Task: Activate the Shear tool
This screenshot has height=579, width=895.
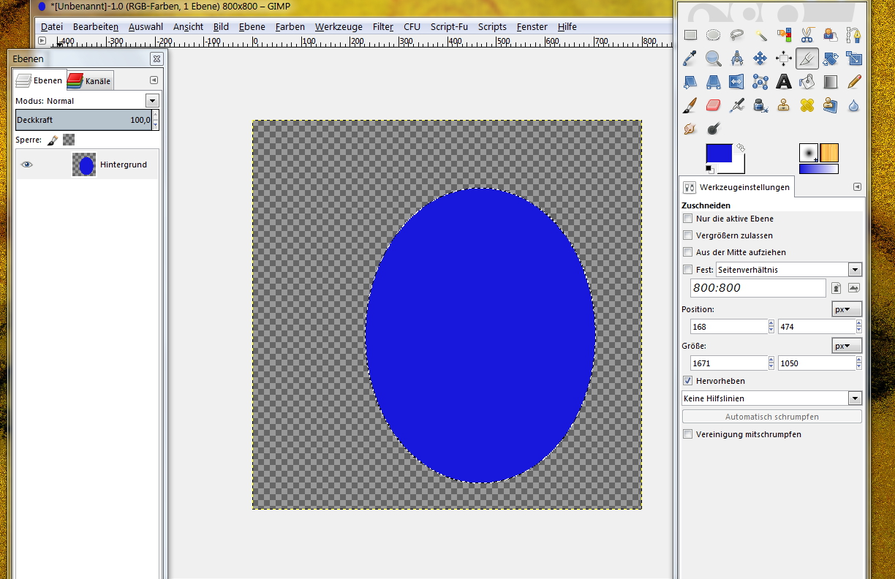Action: point(690,82)
